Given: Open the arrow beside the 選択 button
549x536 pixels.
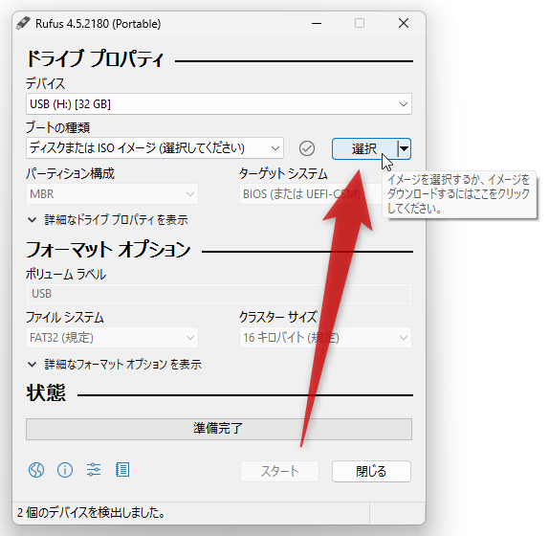Looking at the screenshot, I should 404,149.
